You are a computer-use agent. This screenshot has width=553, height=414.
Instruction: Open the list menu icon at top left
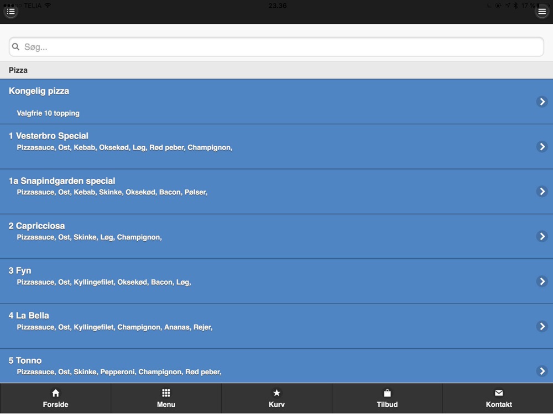11,12
